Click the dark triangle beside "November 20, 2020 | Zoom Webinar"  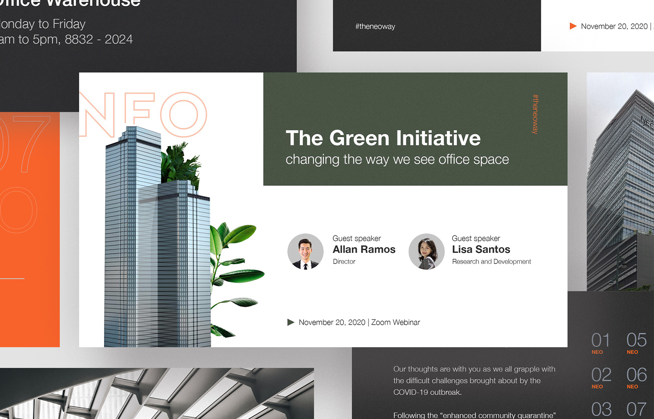[291, 322]
